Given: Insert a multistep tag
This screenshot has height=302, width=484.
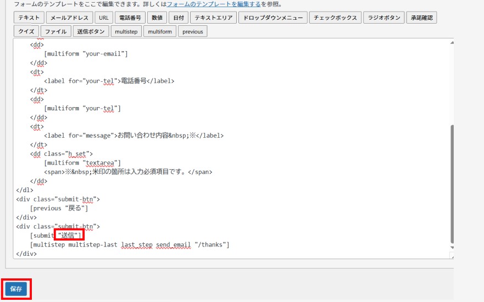Looking at the screenshot, I should click(126, 31).
